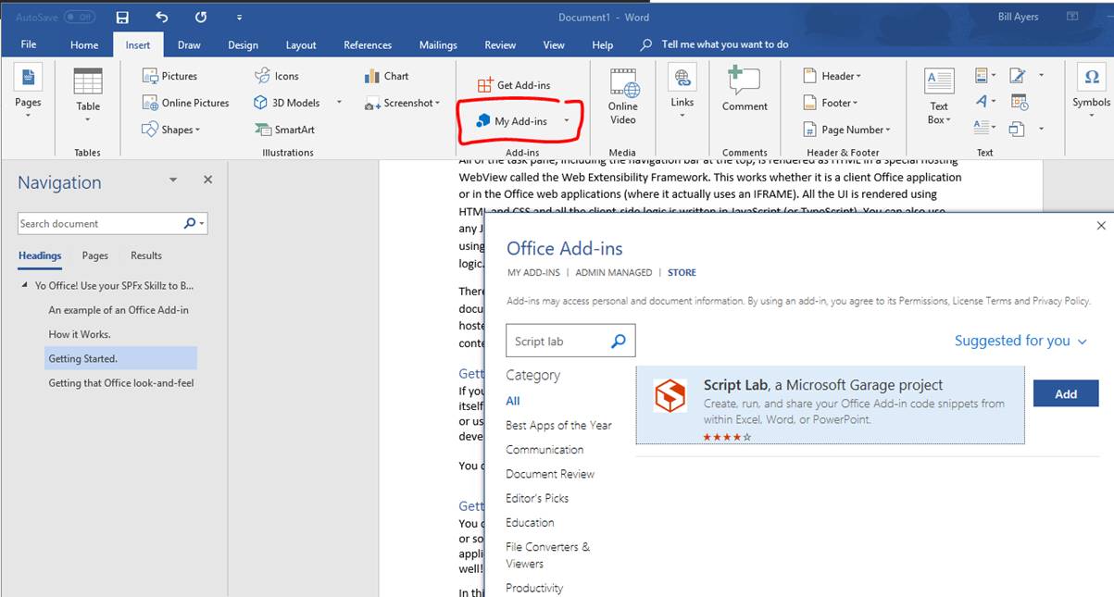The height and width of the screenshot is (597, 1114).
Task: Open the Navigation pane options arrow
Action: pyautogui.click(x=173, y=180)
